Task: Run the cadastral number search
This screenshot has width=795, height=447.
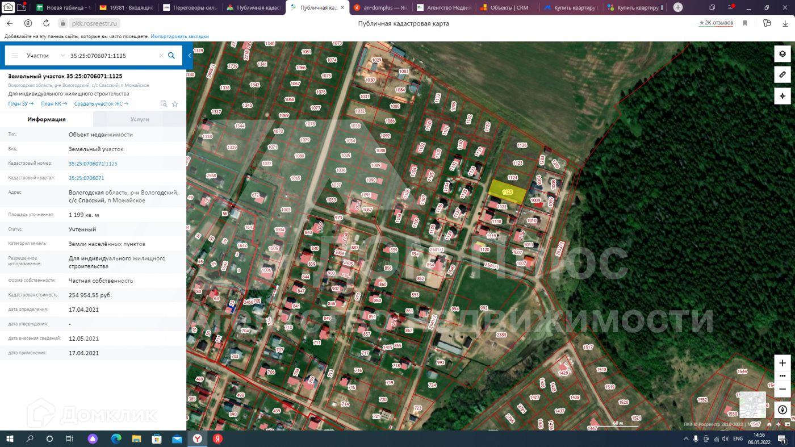Action: (x=171, y=56)
